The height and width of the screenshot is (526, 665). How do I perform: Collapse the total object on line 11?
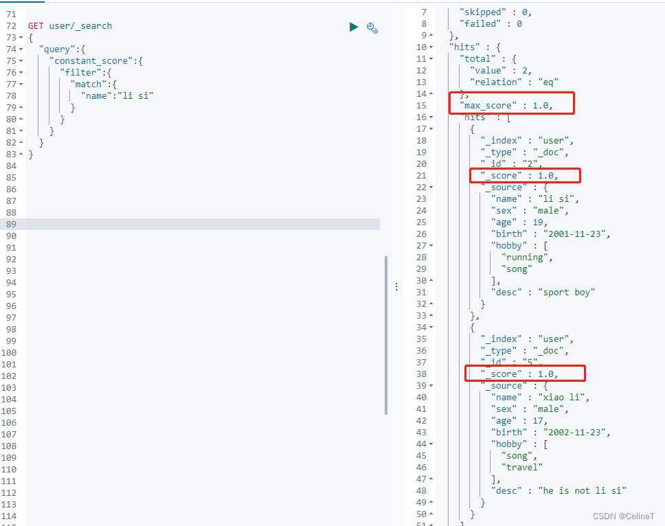coord(432,58)
